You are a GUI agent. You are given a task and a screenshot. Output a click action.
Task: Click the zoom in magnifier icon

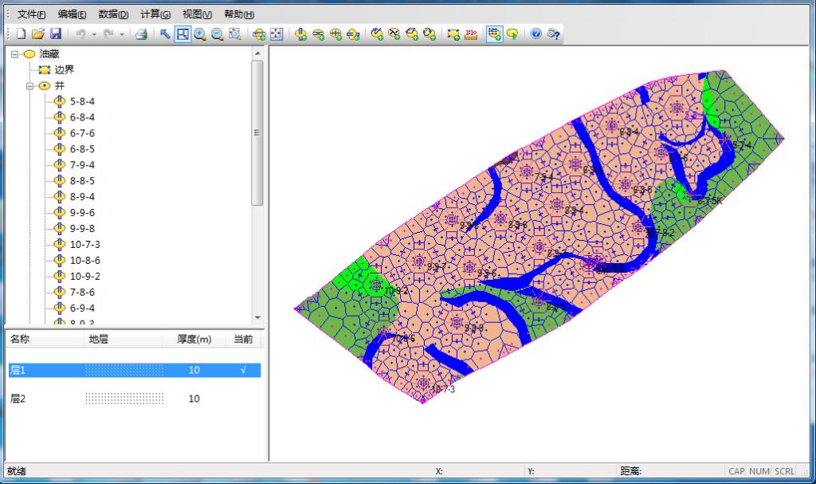tap(199, 33)
